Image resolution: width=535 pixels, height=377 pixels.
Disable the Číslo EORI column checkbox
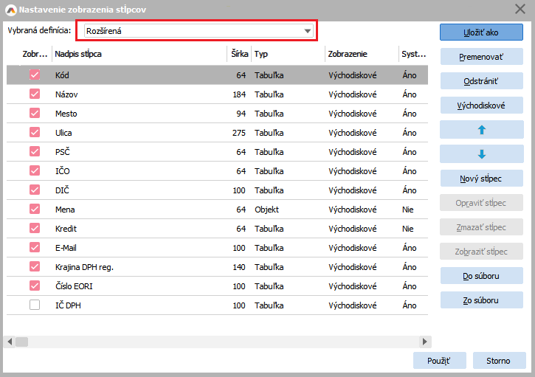pos(35,286)
